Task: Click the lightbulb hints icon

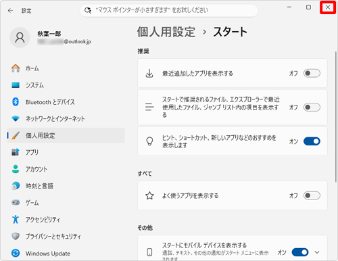Action: click(149, 141)
